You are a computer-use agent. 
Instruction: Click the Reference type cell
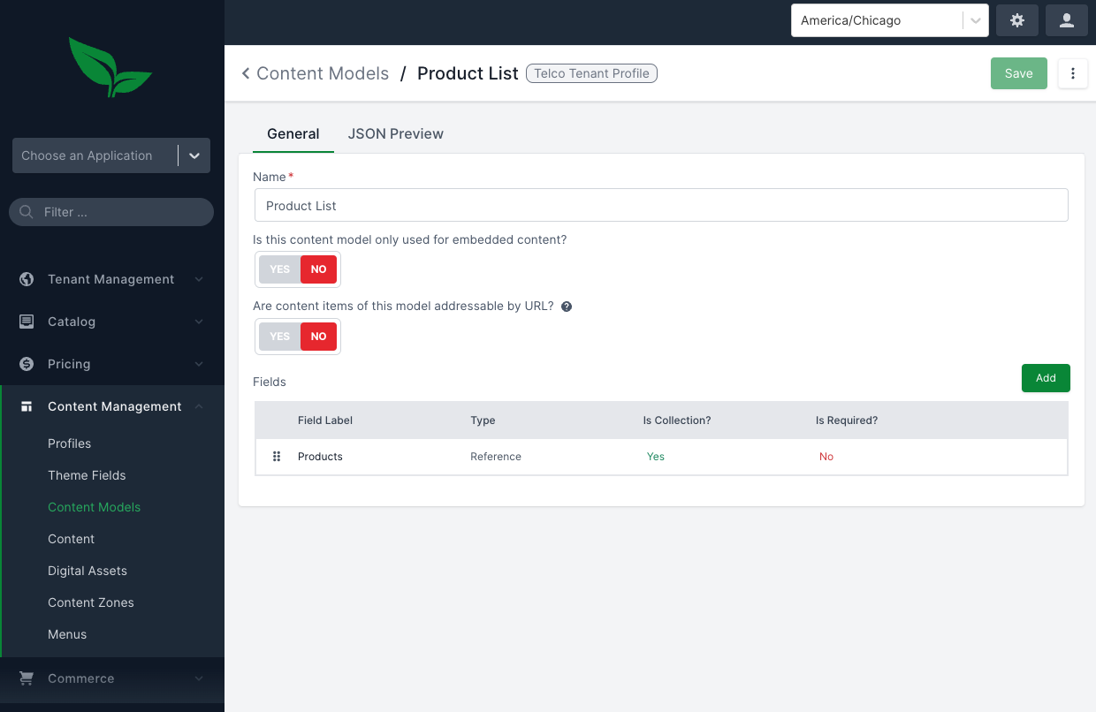496,457
